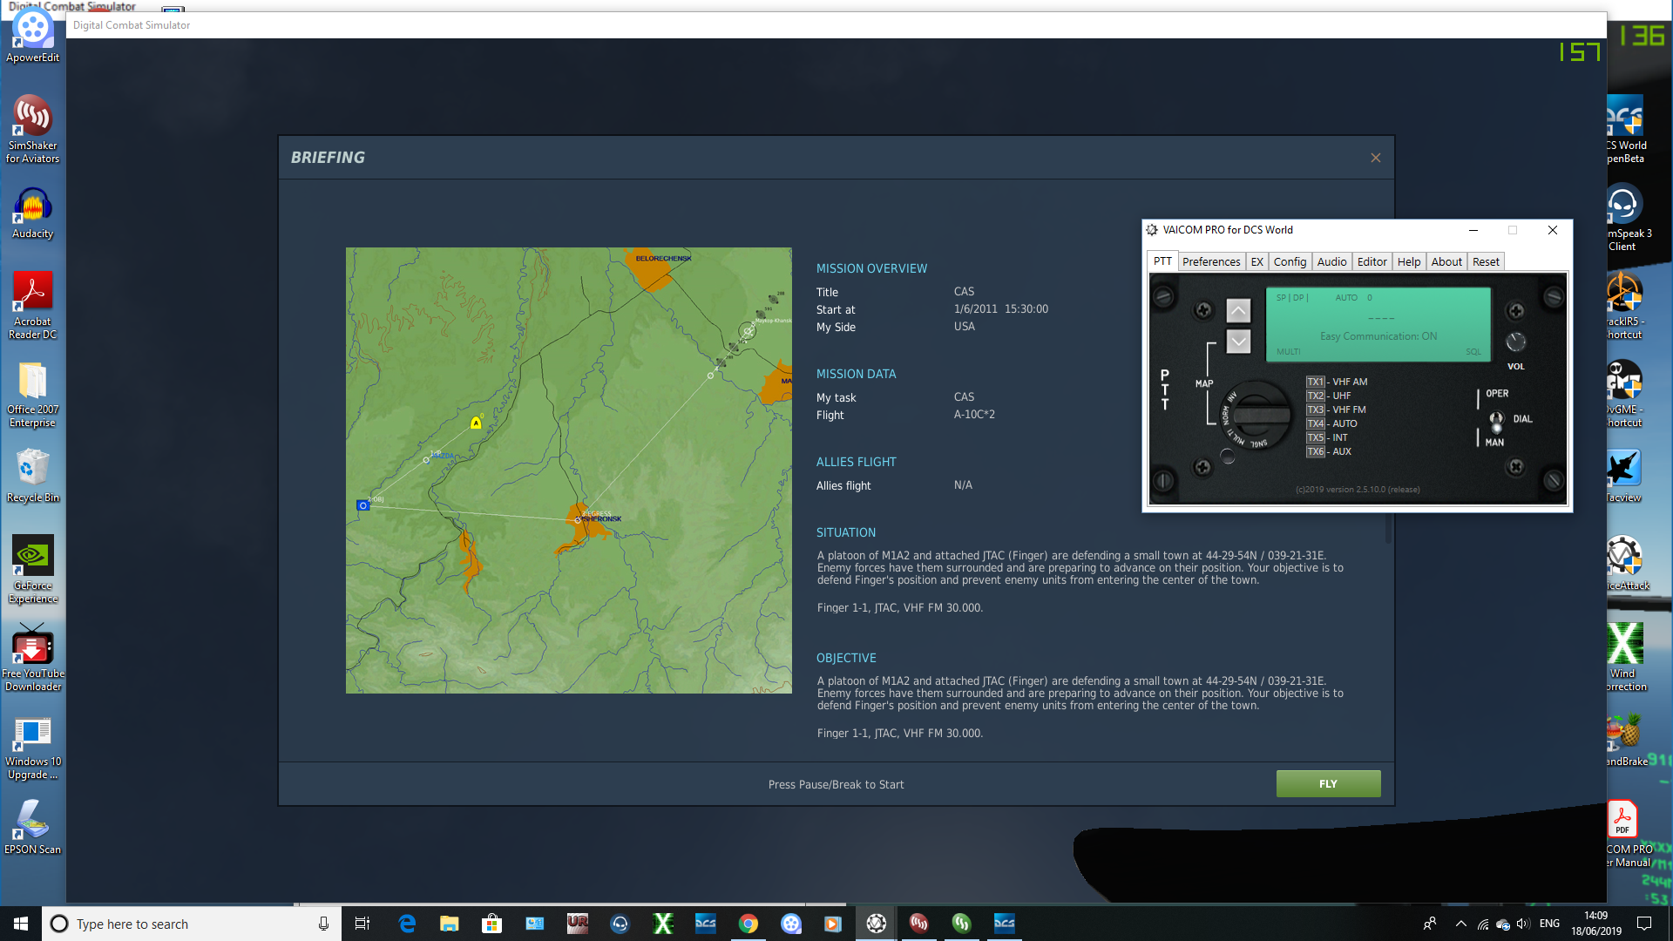Click the green VAICOM LCD display
Viewport: 1673px width, 941px height.
(x=1378, y=324)
